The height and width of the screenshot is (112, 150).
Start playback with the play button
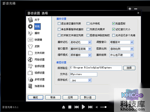click(x=83, y=107)
